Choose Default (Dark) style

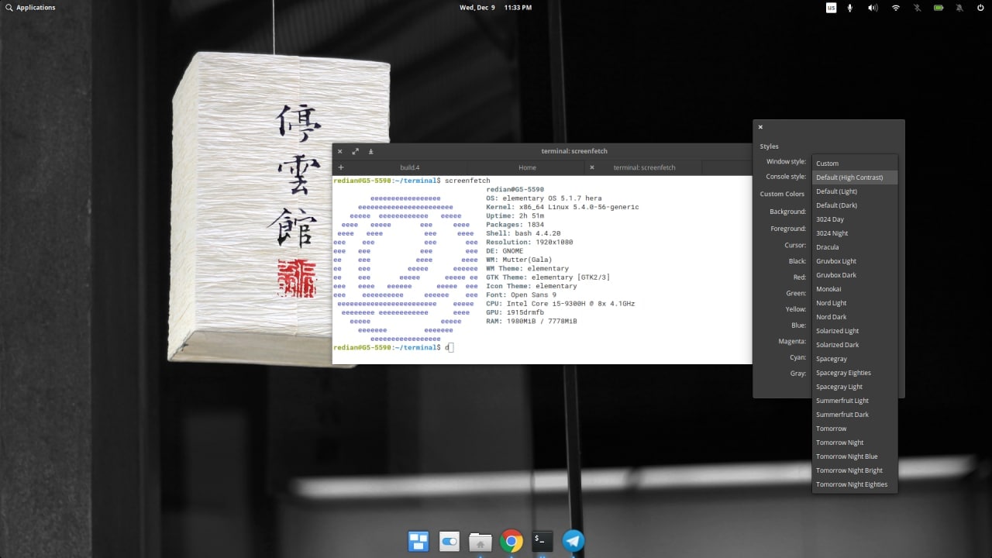tap(855, 205)
